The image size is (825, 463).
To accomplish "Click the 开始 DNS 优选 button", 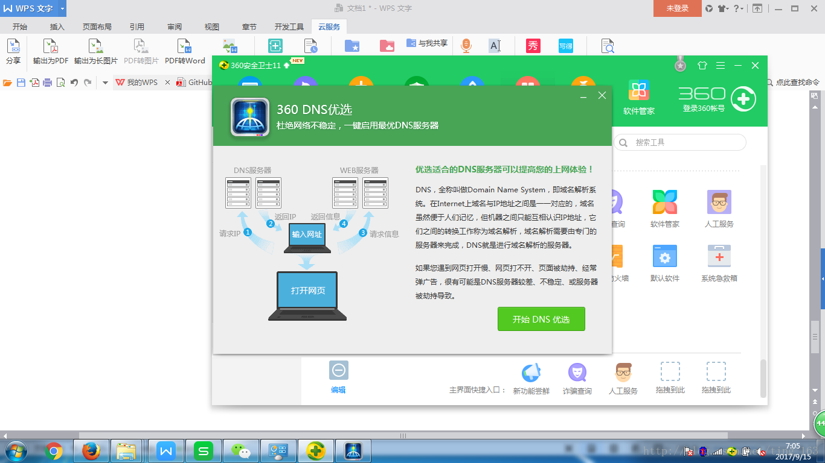I will (541, 319).
